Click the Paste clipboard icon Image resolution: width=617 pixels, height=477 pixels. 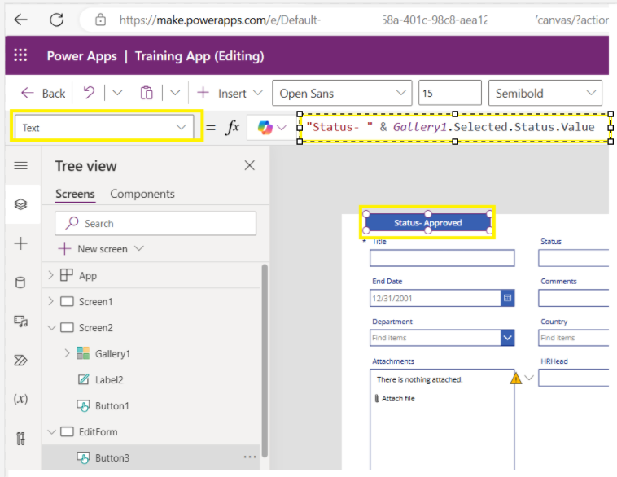click(147, 93)
